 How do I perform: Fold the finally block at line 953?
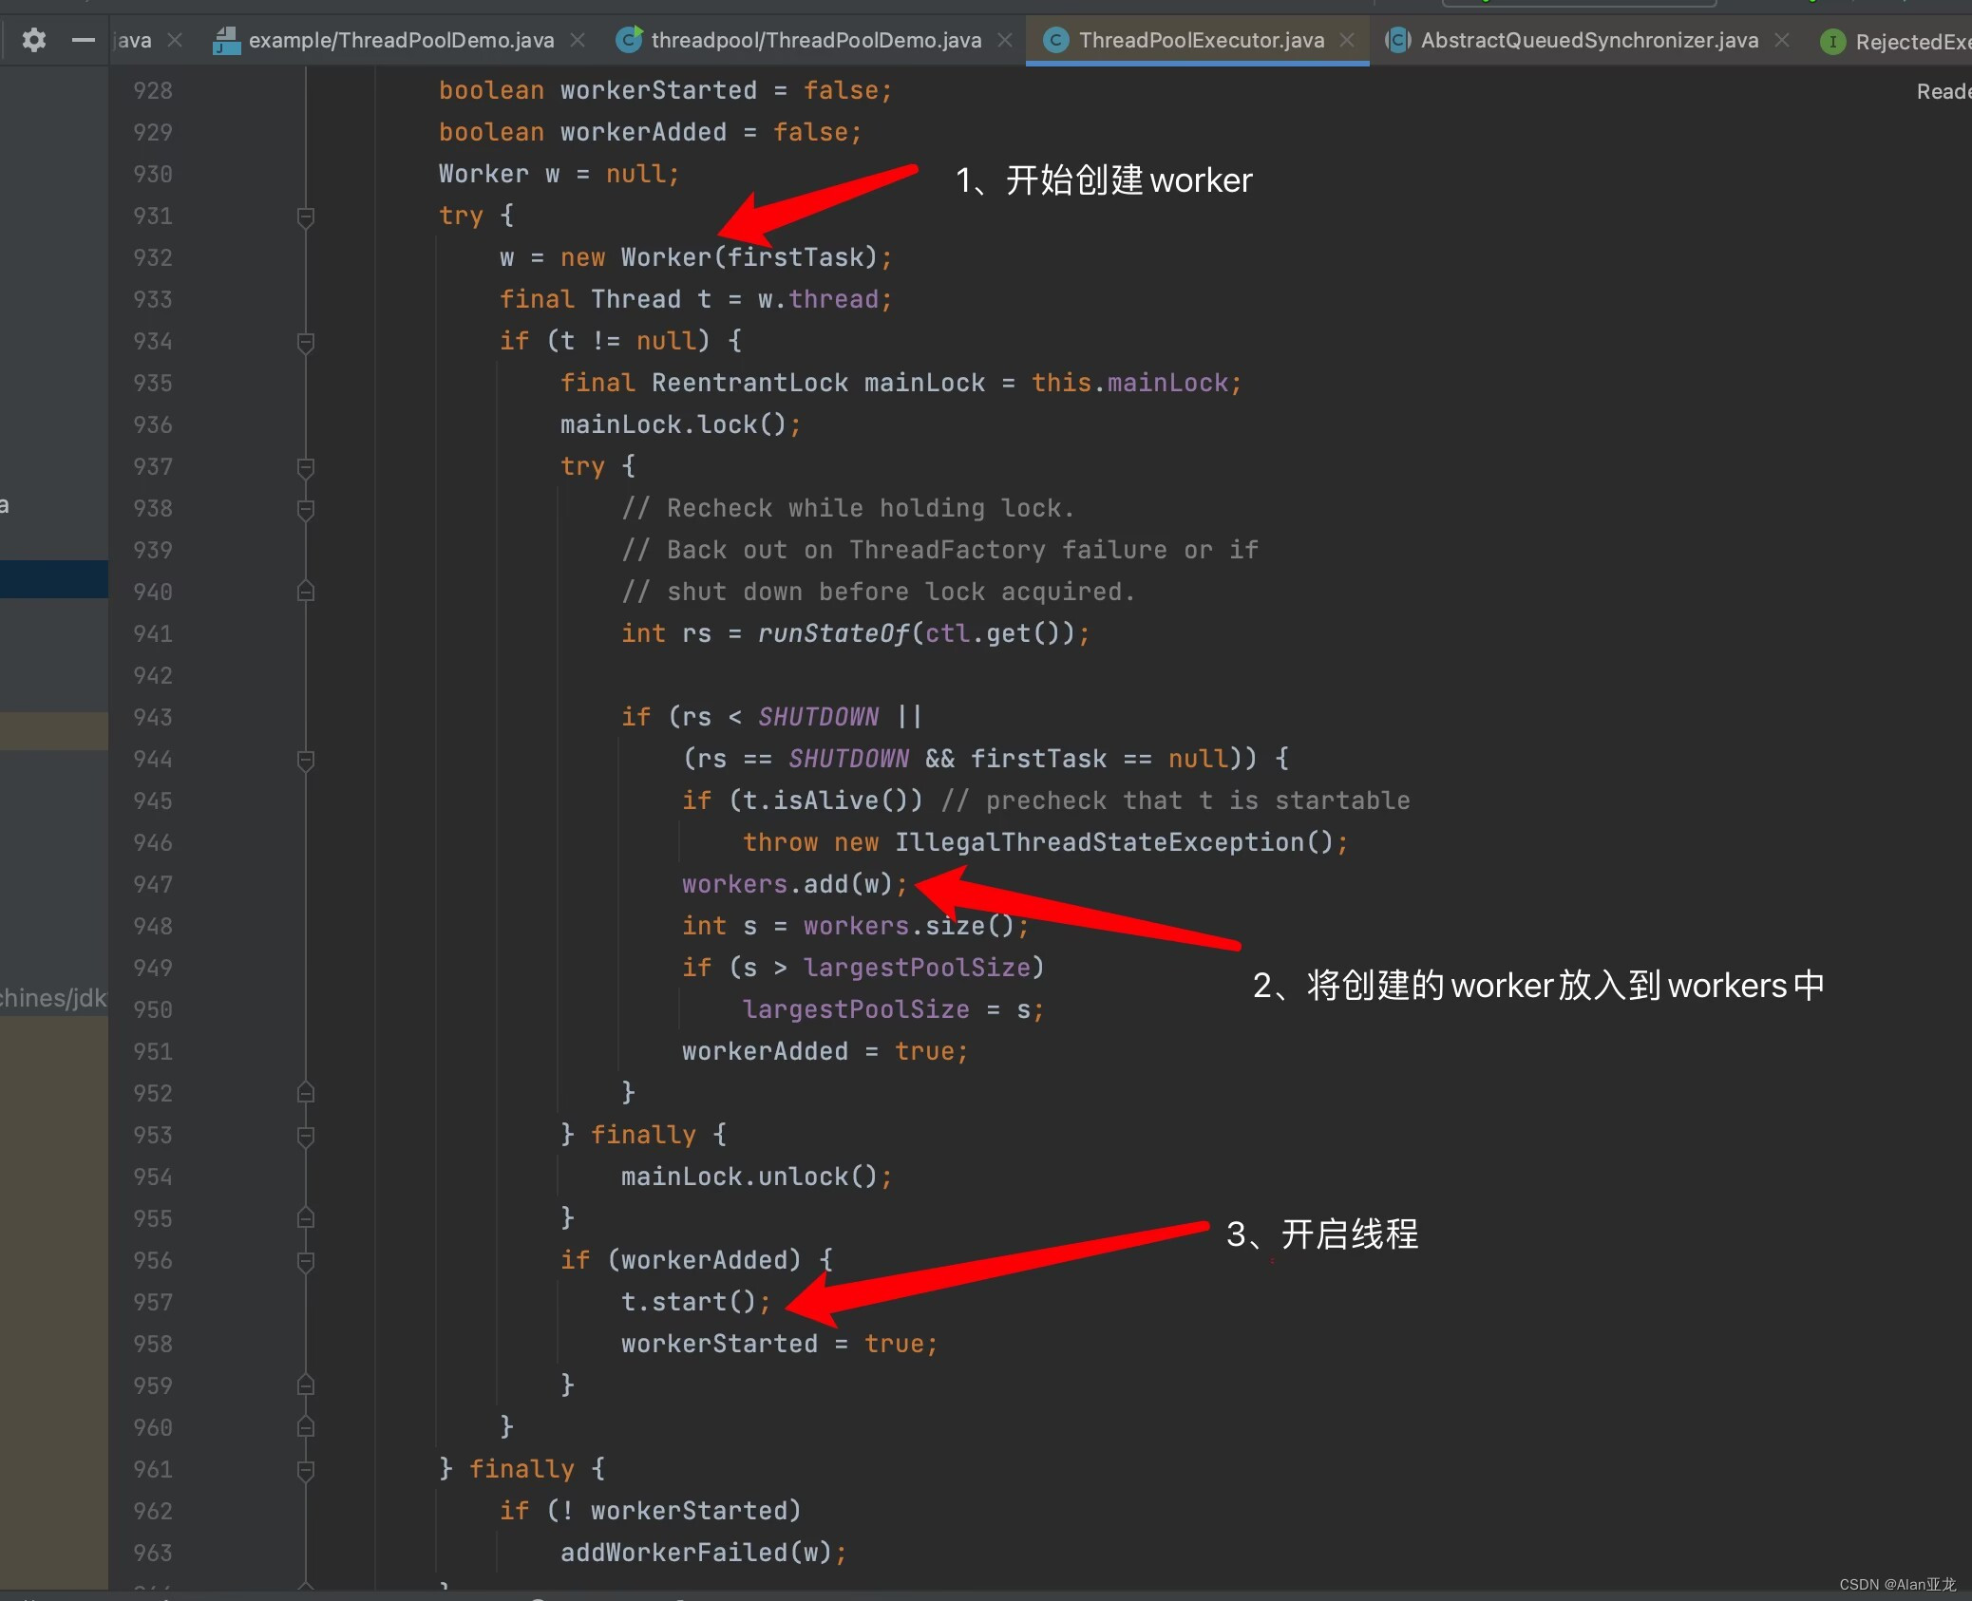(306, 1136)
